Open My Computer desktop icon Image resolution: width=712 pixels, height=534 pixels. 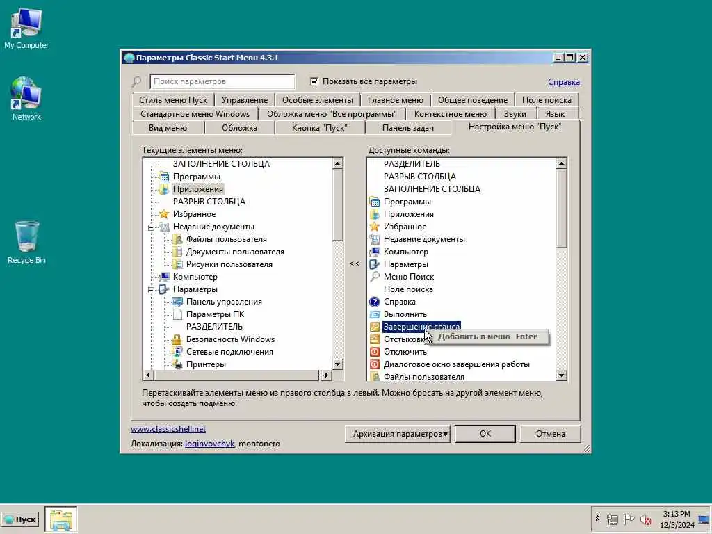coord(26,28)
